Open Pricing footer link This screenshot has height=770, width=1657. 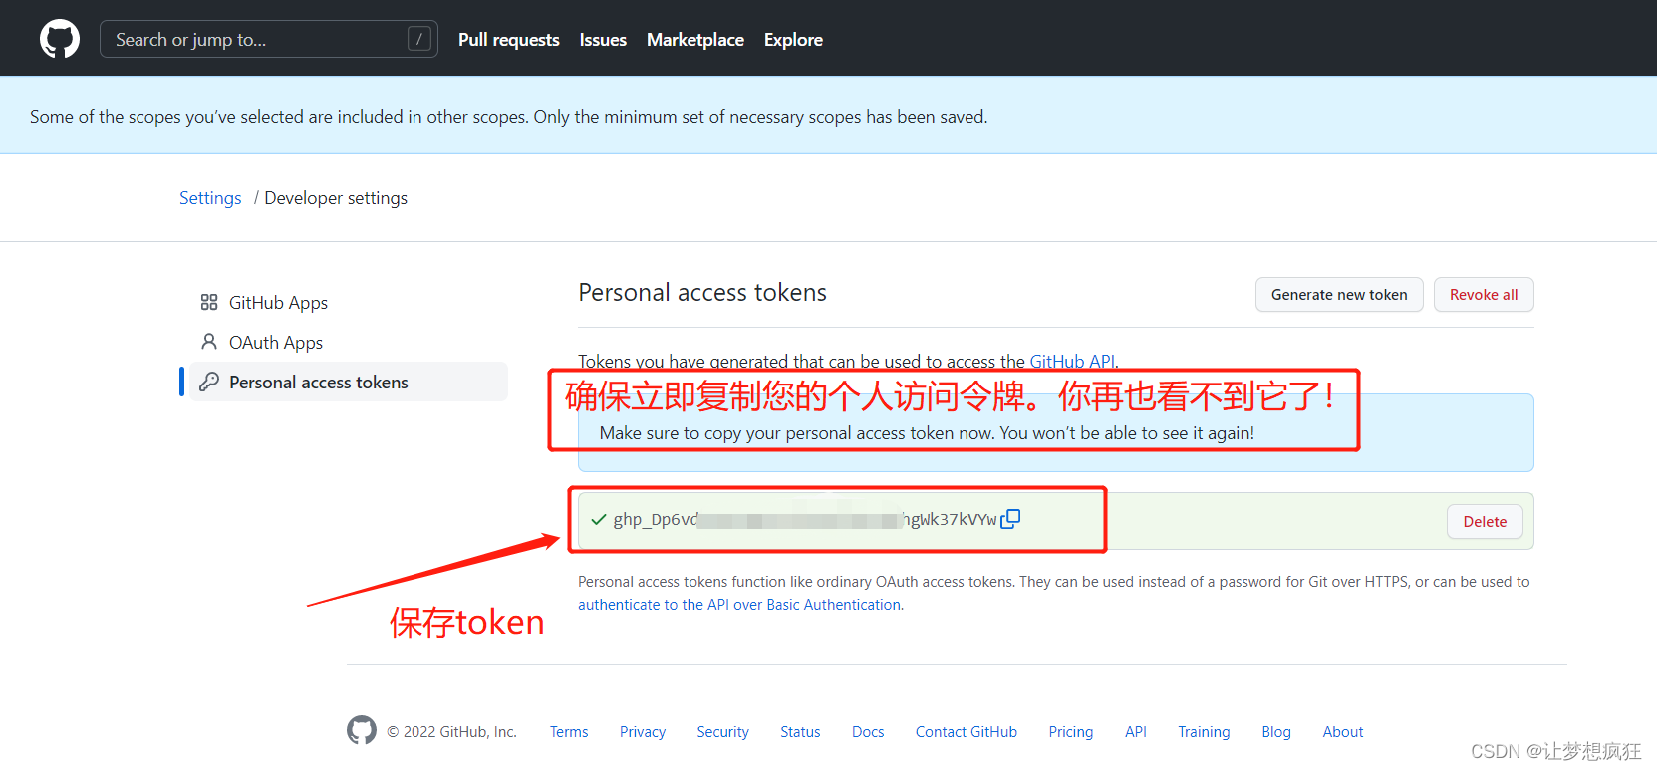pos(1071,732)
